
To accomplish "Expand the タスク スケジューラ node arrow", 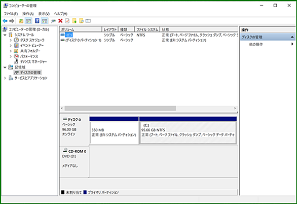I will click(x=11, y=40).
